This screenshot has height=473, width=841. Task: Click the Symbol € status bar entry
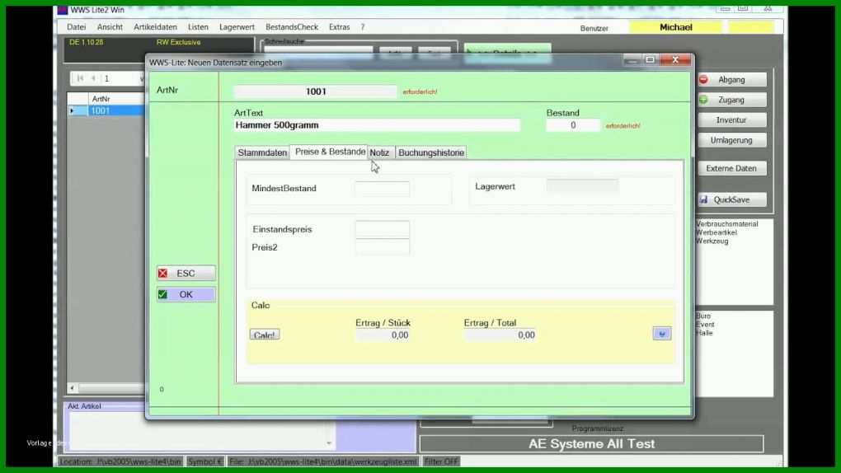click(204, 461)
